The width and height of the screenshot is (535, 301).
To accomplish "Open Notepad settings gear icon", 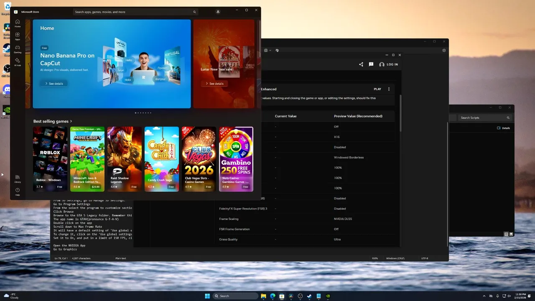I will point(444,50).
